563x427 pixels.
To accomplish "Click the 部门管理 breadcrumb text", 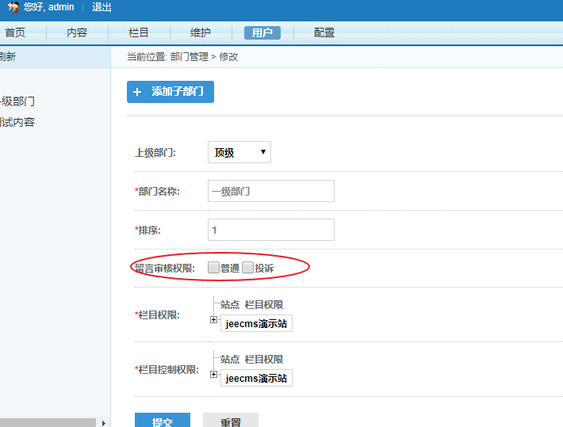I will click(x=190, y=57).
